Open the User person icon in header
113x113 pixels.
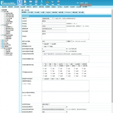[x=42, y=2]
